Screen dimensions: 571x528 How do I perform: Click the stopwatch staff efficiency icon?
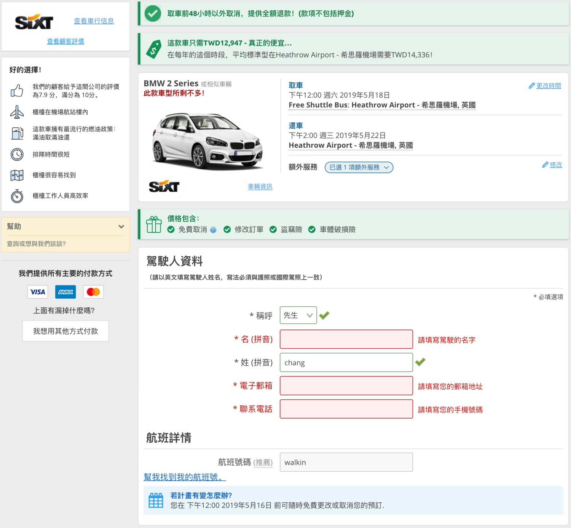(x=17, y=196)
